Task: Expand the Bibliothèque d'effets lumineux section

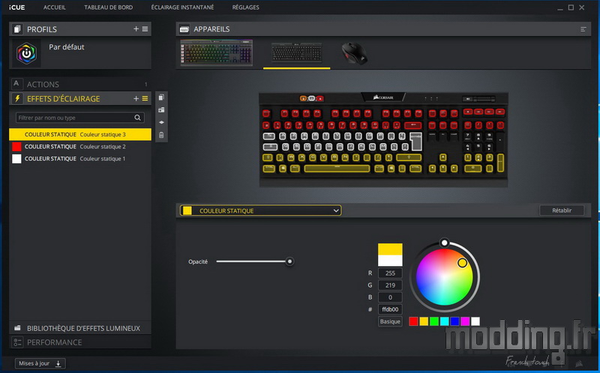Action: pyautogui.click(x=80, y=328)
